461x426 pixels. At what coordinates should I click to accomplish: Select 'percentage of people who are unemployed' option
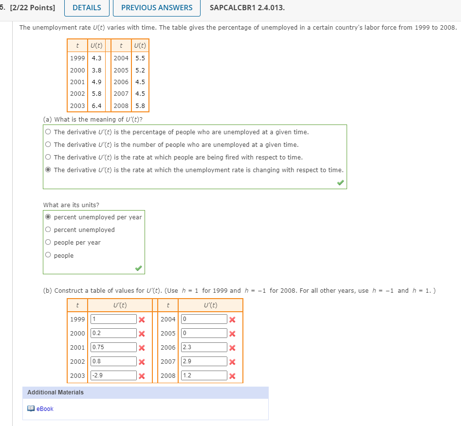[48, 132]
